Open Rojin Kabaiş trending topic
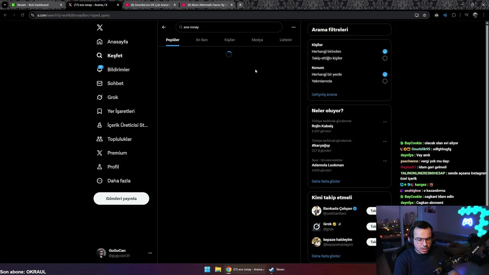 [x=322, y=126]
